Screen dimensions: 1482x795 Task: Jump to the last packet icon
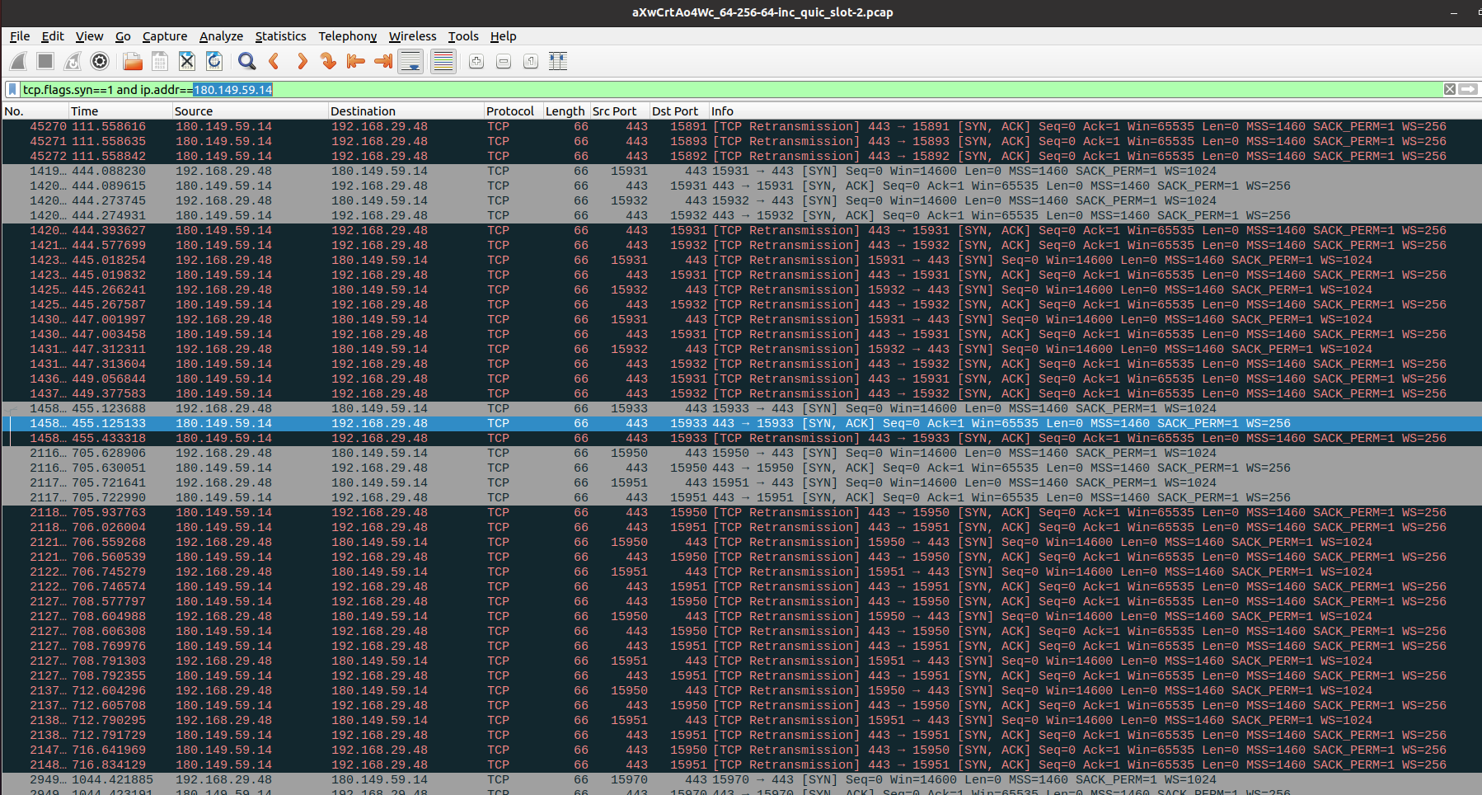(x=383, y=61)
